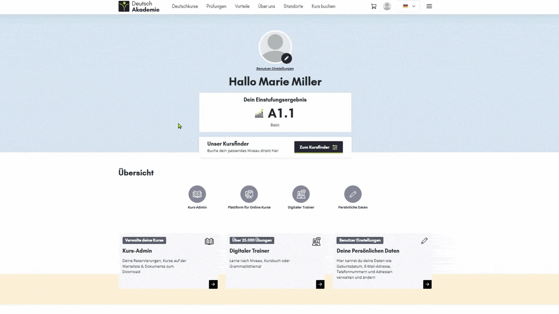Select Kurs buchen in navigation
Viewport: 559px width, 314px height.
click(323, 7)
